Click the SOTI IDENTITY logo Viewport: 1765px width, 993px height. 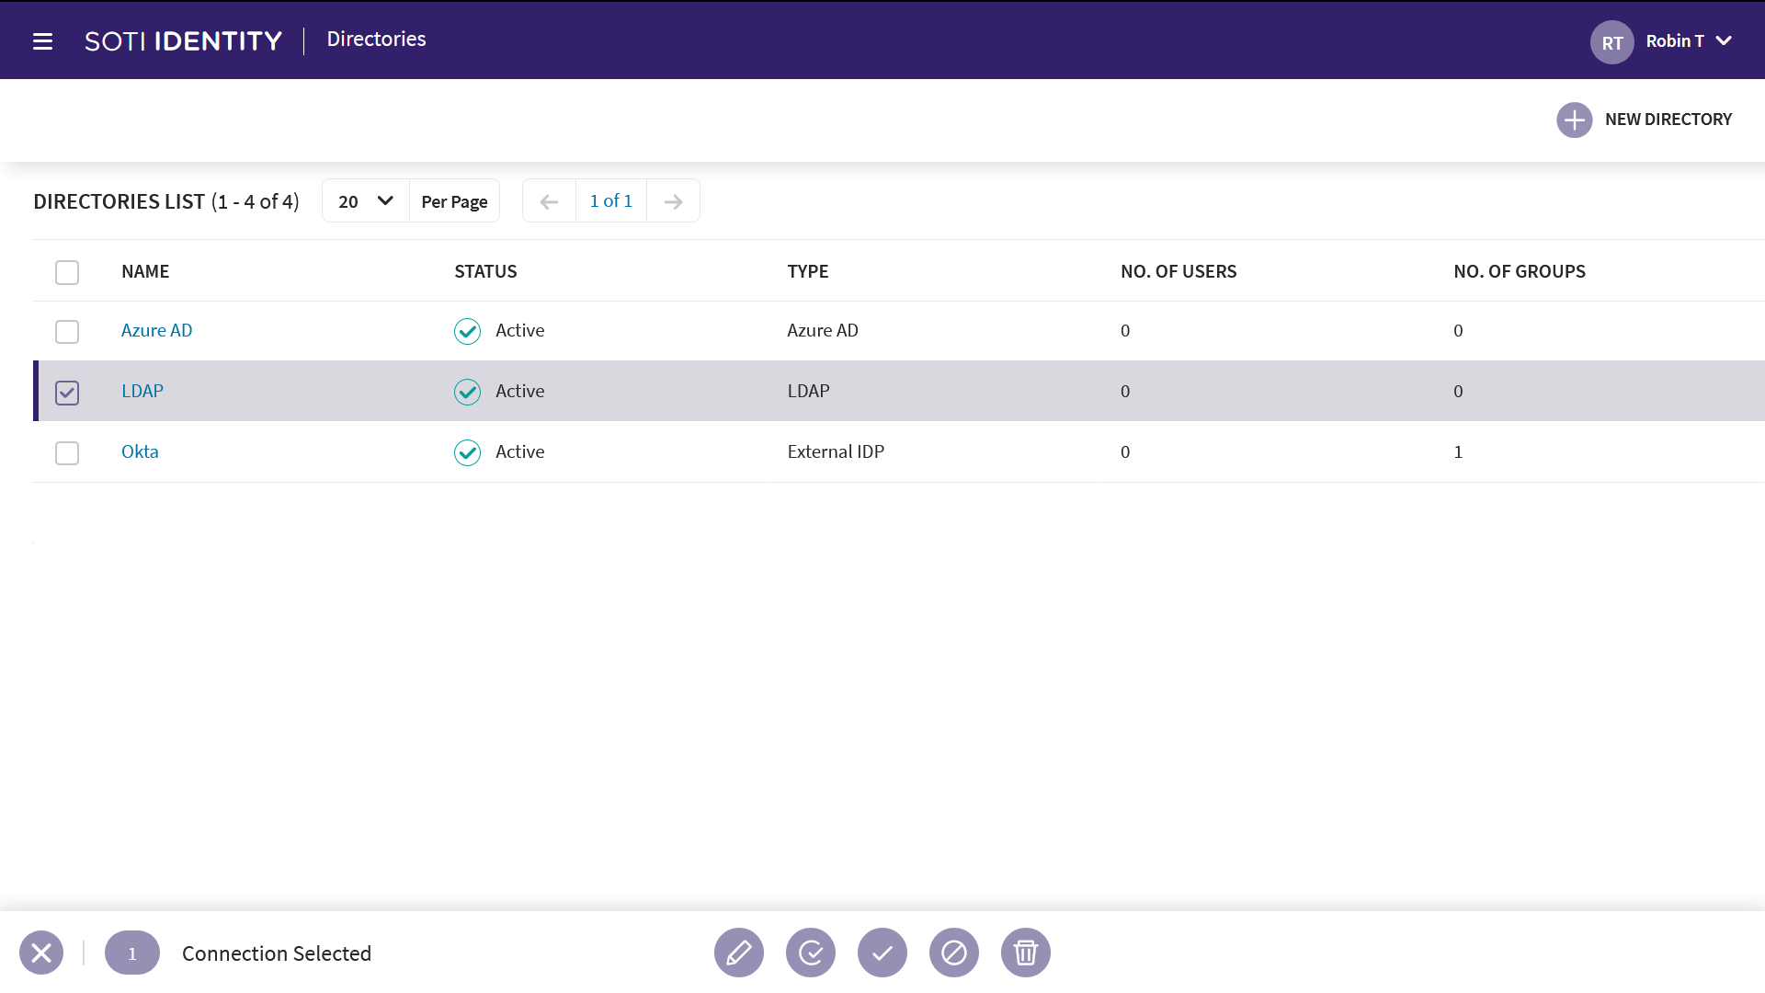(184, 41)
